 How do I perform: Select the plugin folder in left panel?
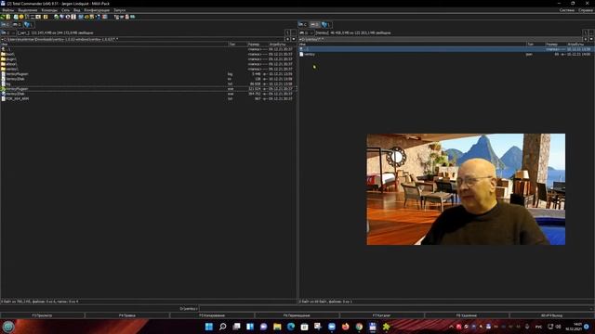[x=149, y=59]
